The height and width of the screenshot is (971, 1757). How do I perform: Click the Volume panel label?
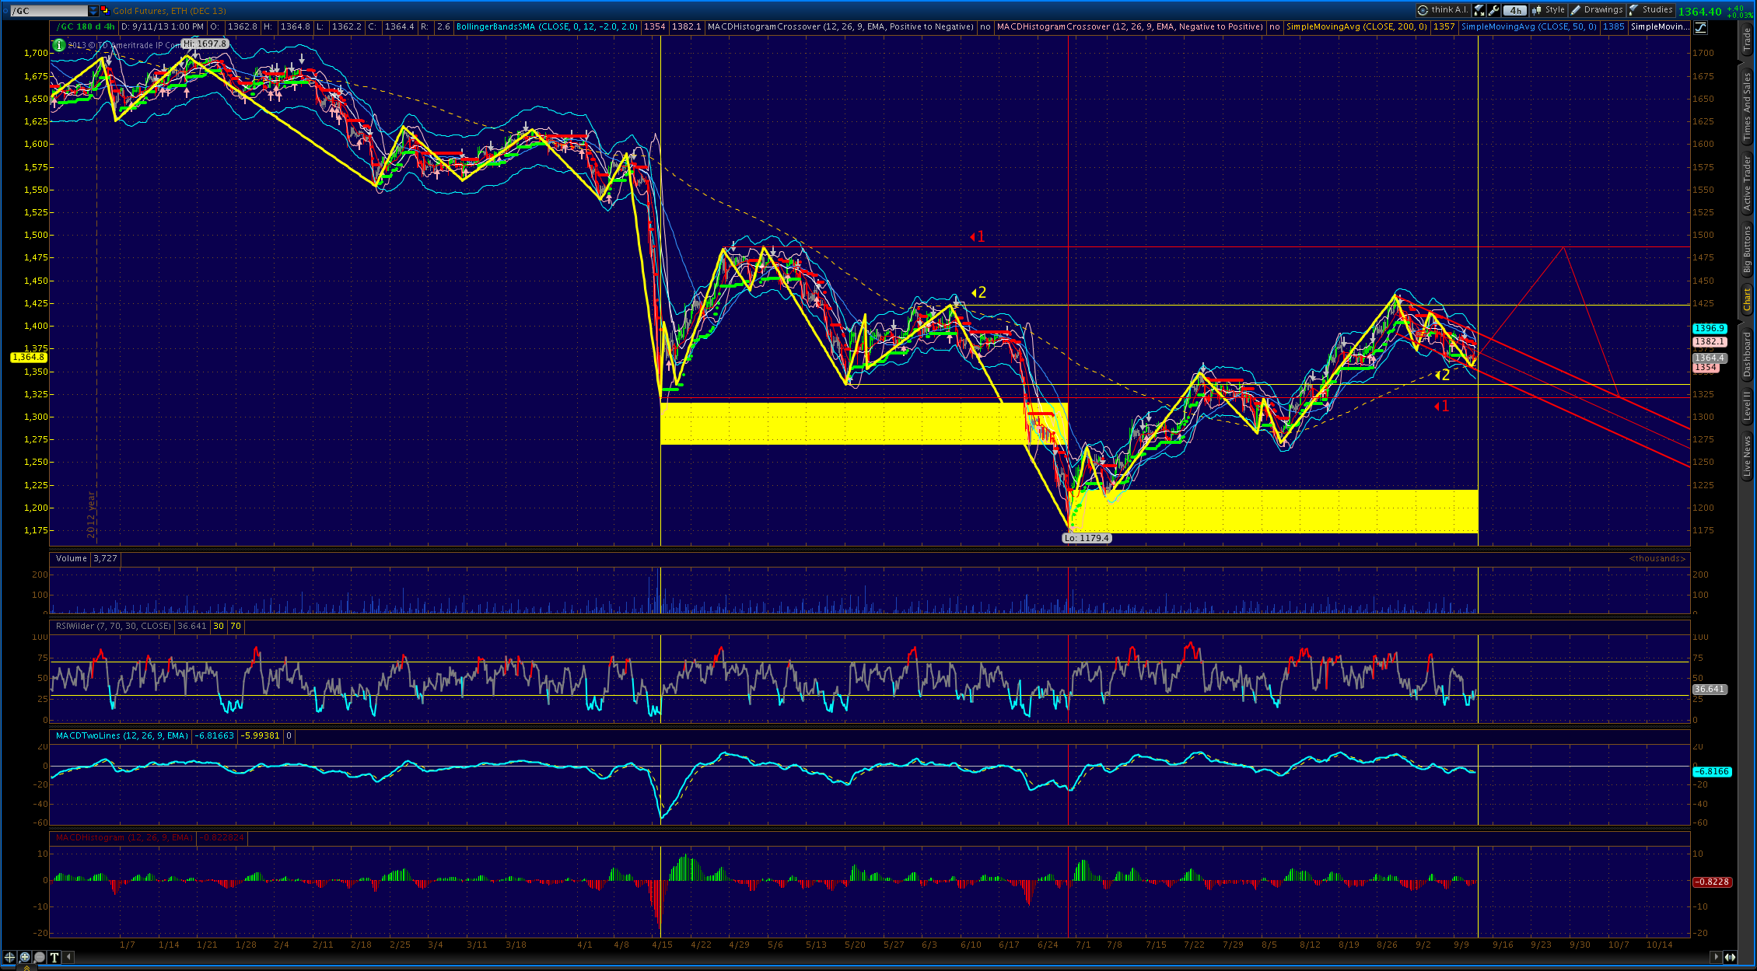(72, 559)
